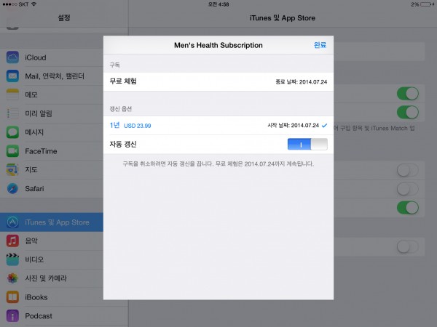The height and width of the screenshot is (327, 437).
Task: Tap the Safari compass icon
Action: (12, 188)
